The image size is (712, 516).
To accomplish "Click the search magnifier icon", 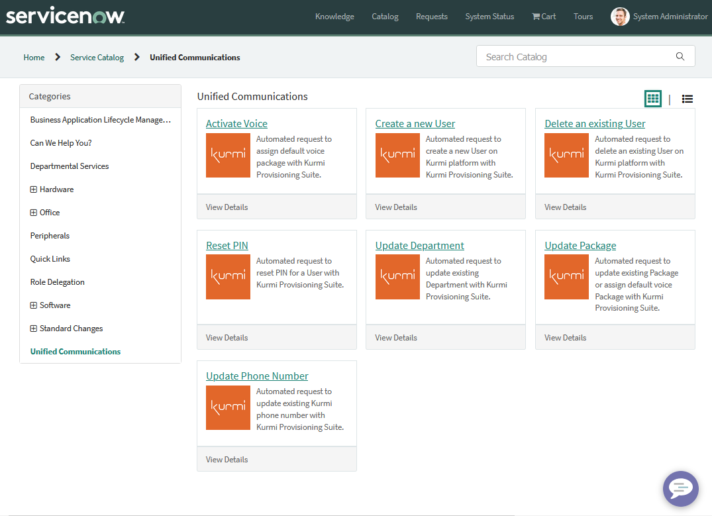I will [680, 56].
